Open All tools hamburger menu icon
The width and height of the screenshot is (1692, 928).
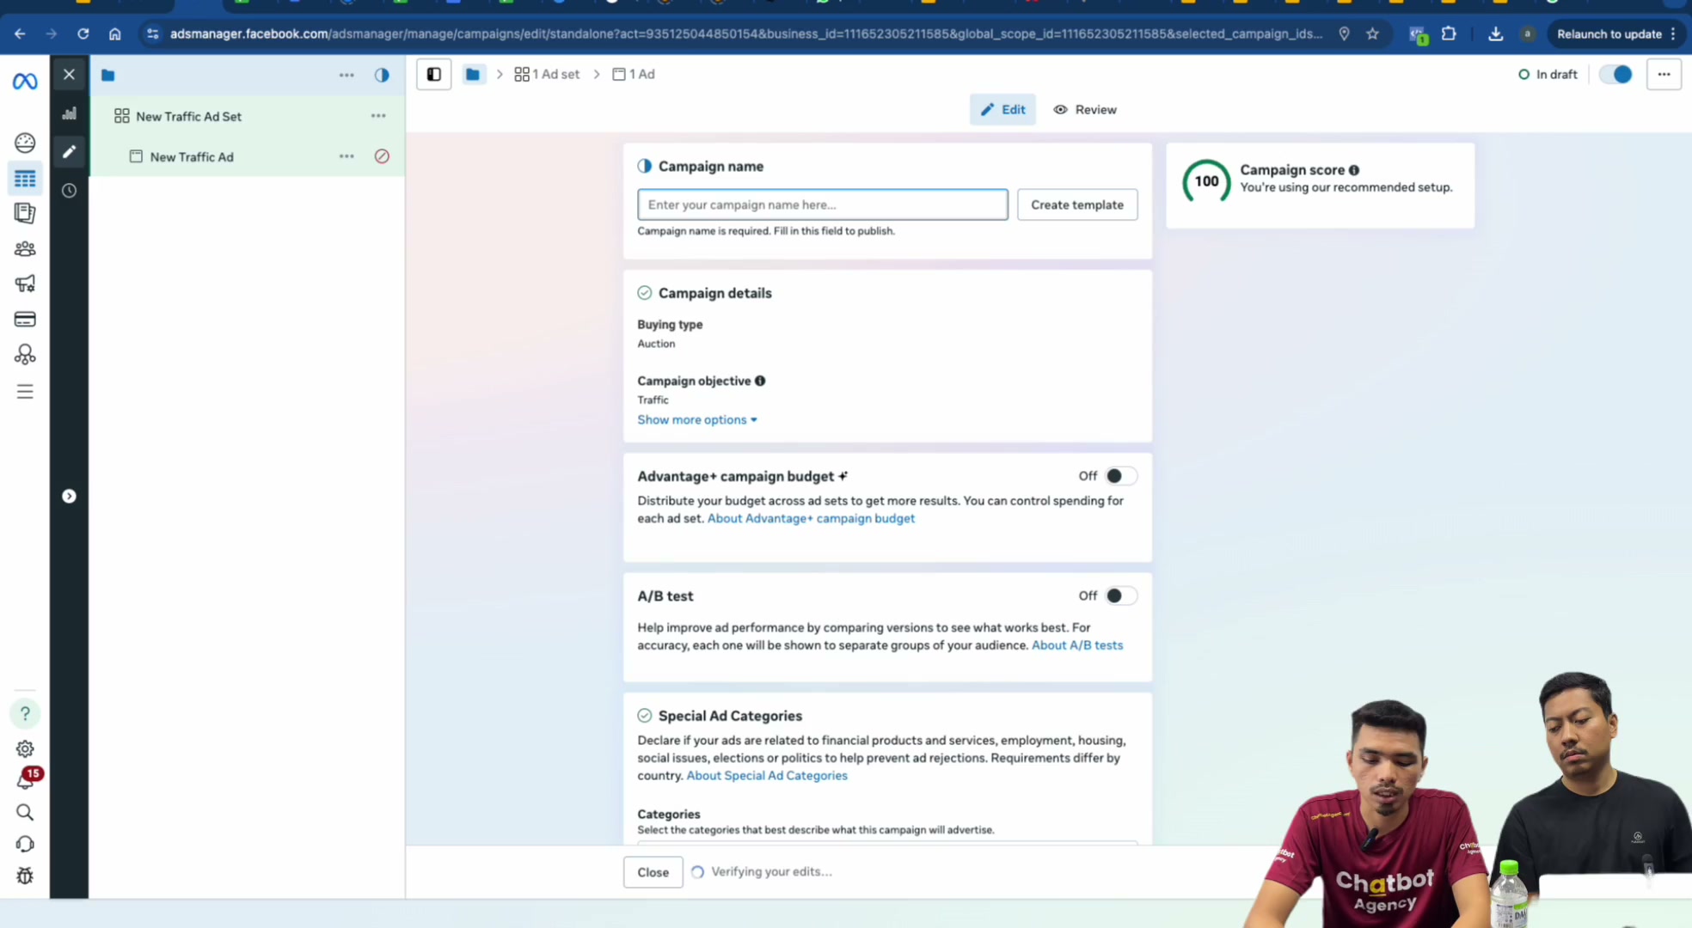[25, 392]
